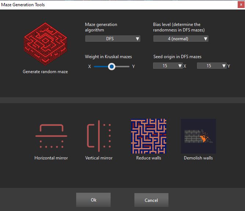
Task: Select the Reduce walls maze thumbnail
Action: pyautogui.click(x=149, y=136)
